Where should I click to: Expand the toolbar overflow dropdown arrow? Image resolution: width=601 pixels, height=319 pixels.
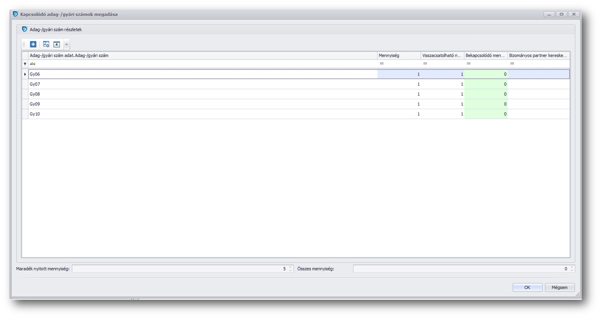click(67, 45)
